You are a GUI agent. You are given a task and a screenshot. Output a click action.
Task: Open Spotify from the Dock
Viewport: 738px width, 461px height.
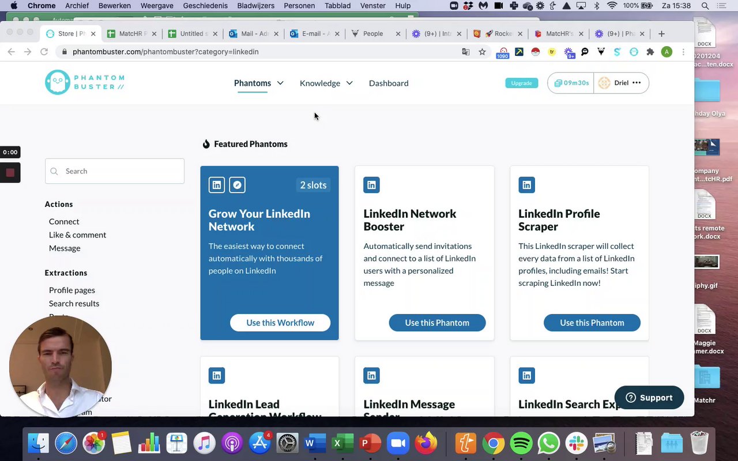[521, 444]
